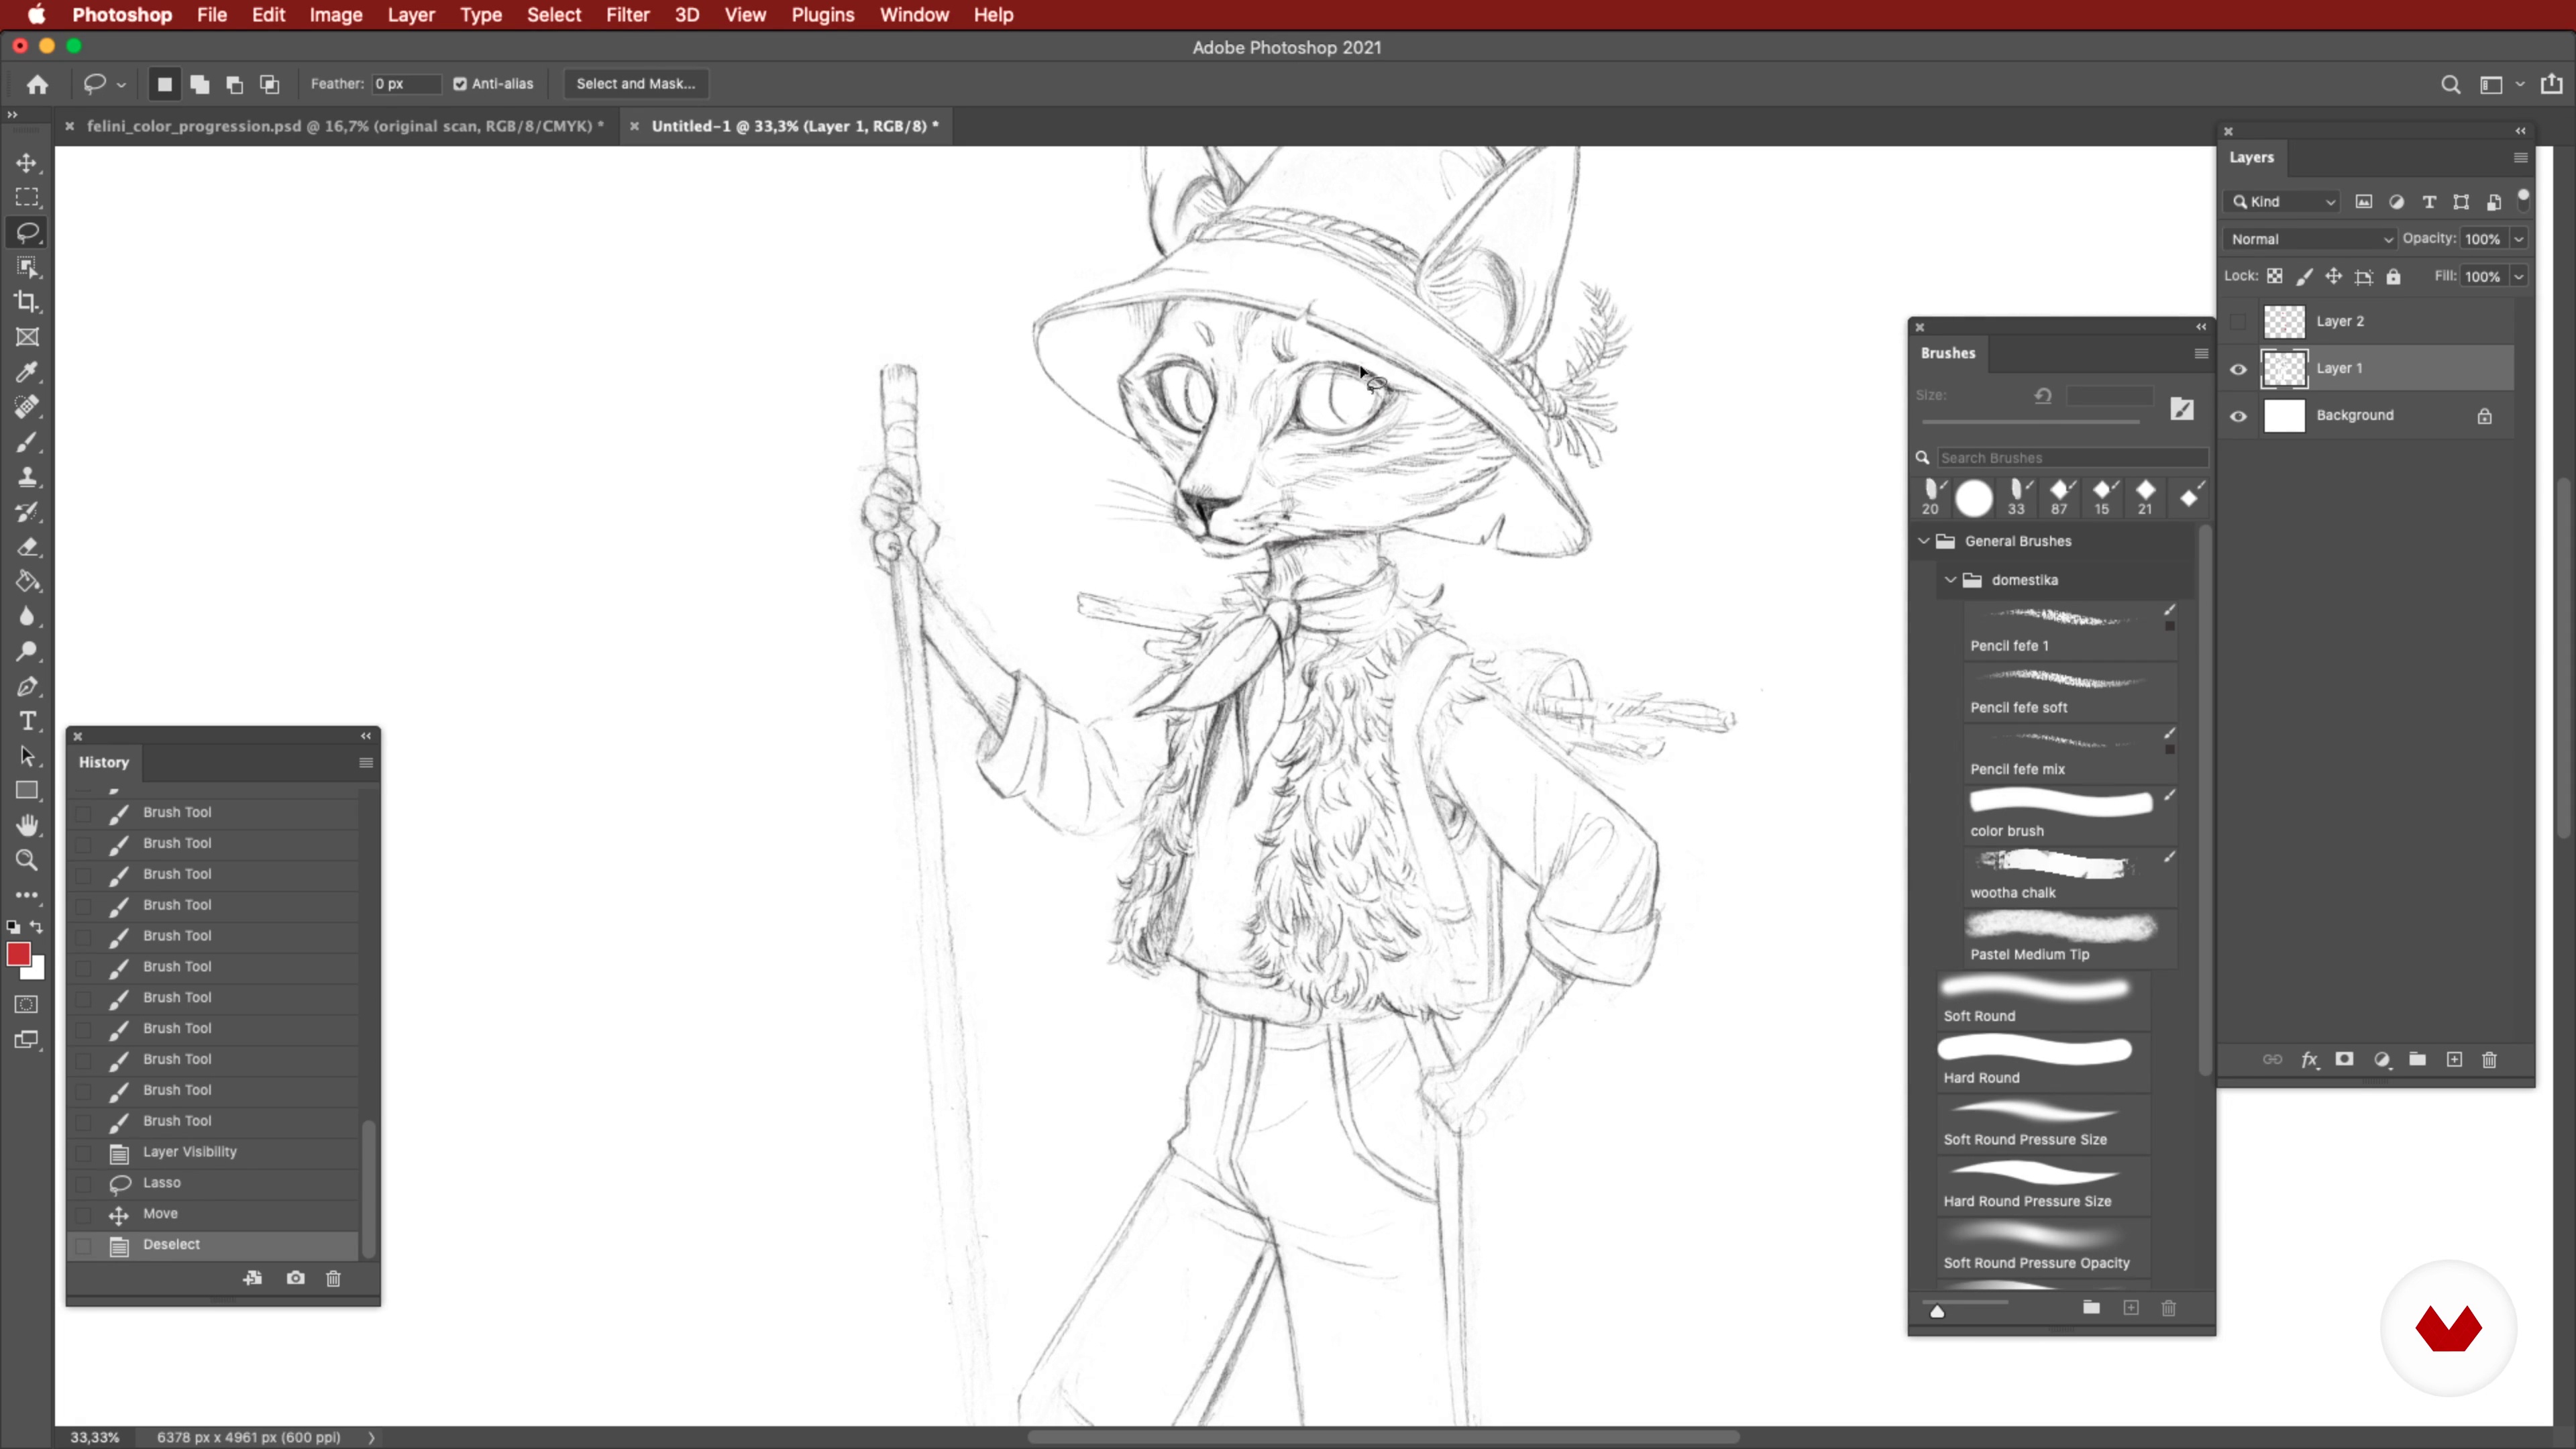Choose Intersect with selection mode
The width and height of the screenshot is (2576, 1449).
pos(270,84)
